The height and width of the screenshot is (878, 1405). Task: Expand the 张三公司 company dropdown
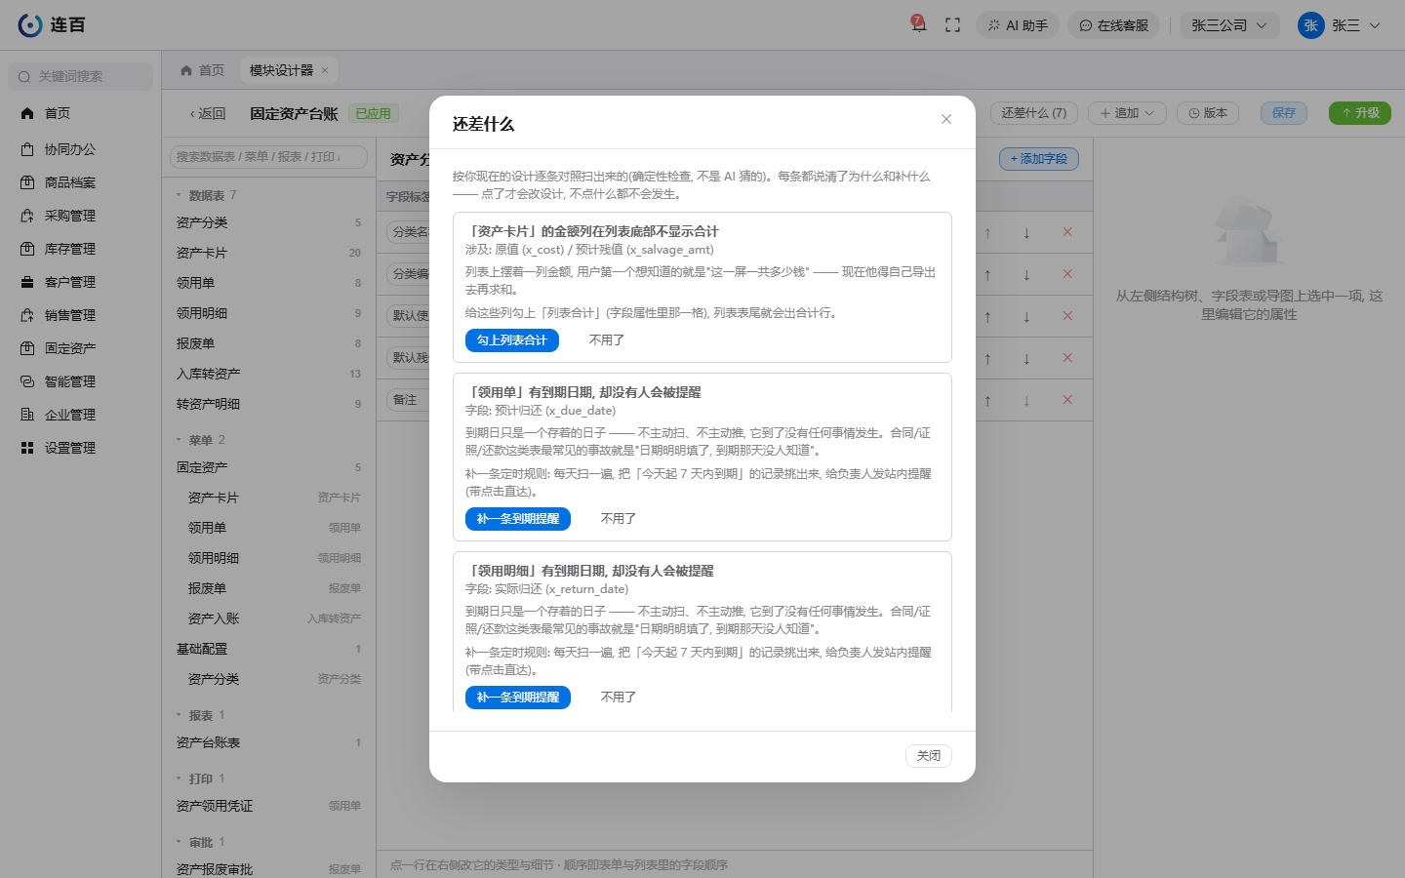pyautogui.click(x=1228, y=25)
